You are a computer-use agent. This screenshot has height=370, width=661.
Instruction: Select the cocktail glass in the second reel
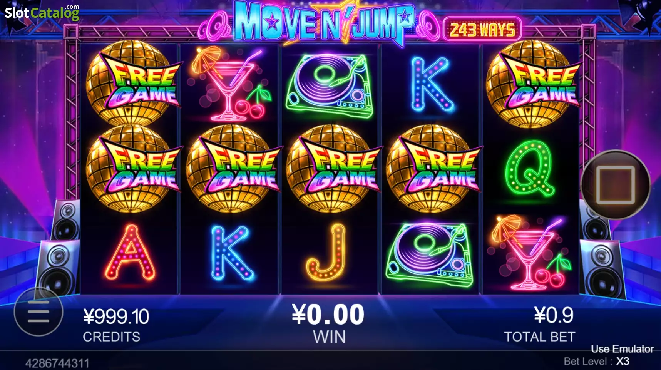(x=230, y=84)
